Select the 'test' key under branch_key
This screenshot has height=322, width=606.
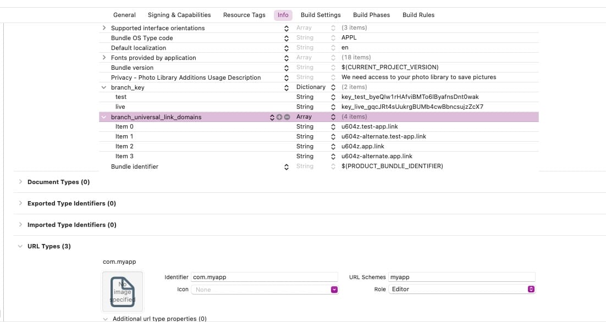[x=120, y=97]
